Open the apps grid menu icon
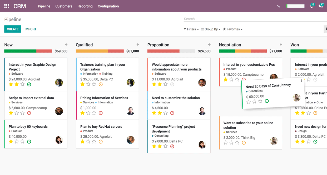327x175 pixels. 7,6
